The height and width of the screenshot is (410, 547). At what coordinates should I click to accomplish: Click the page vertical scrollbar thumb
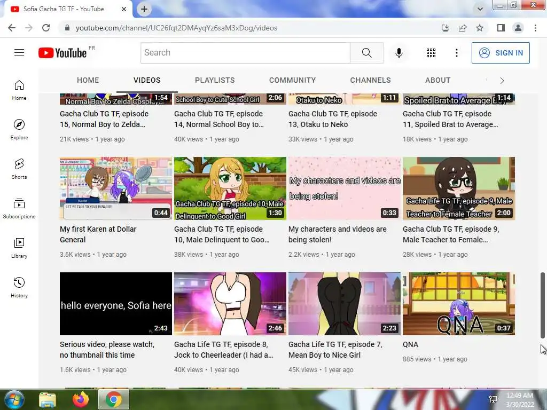click(x=543, y=305)
